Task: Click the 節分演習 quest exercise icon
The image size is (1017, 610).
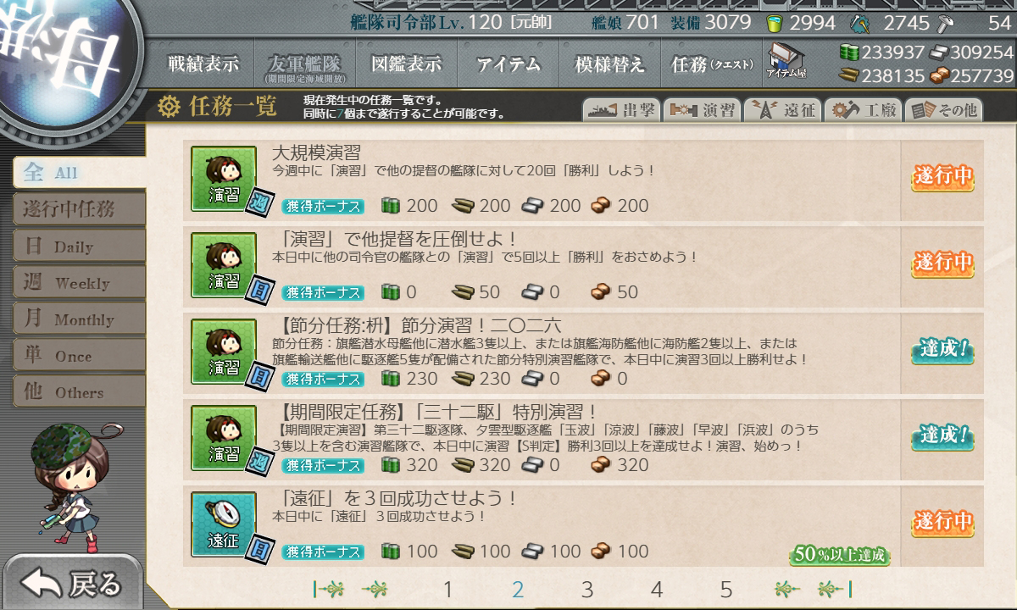Action: 223,351
